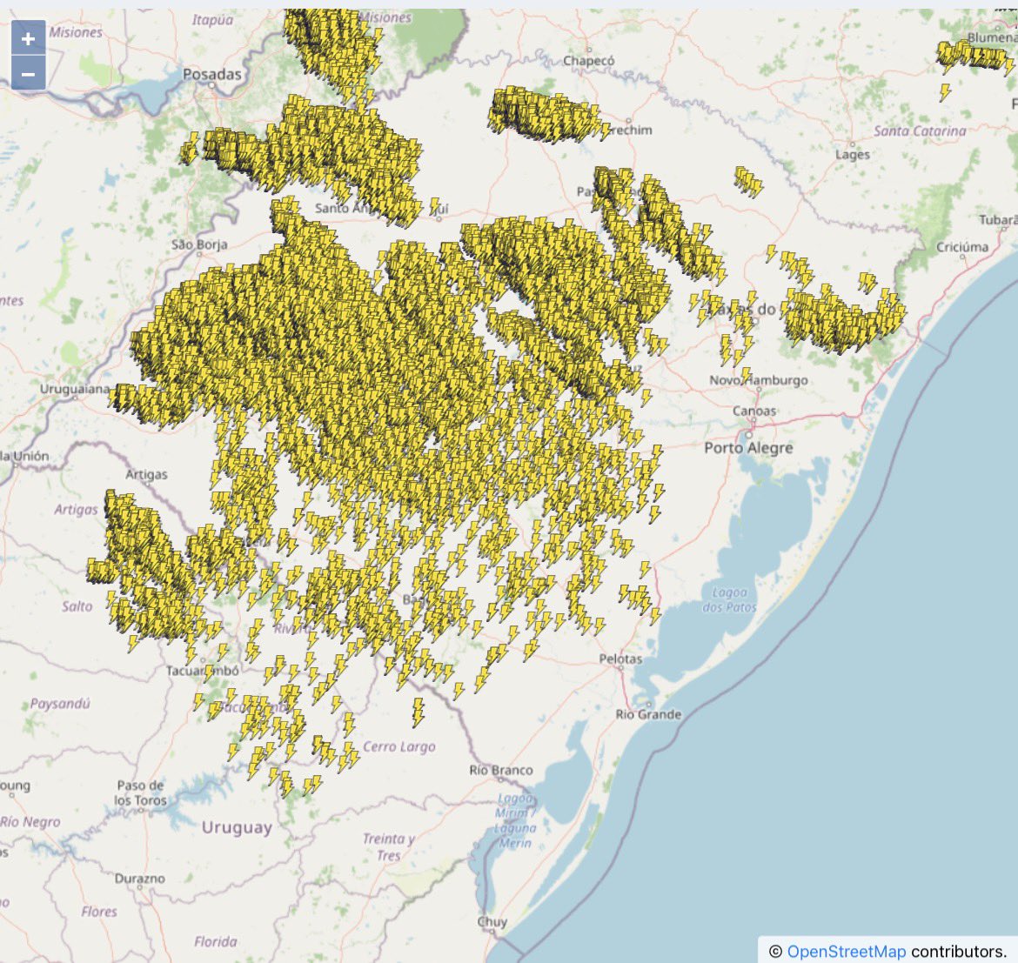Click the 'Santa Catarina' state label
This screenshot has width=1018, height=963.
(920, 131)
